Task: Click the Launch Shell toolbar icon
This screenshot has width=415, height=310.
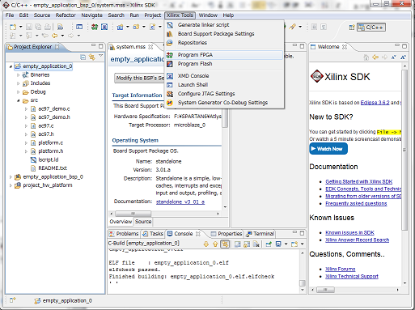Action: 79,27
